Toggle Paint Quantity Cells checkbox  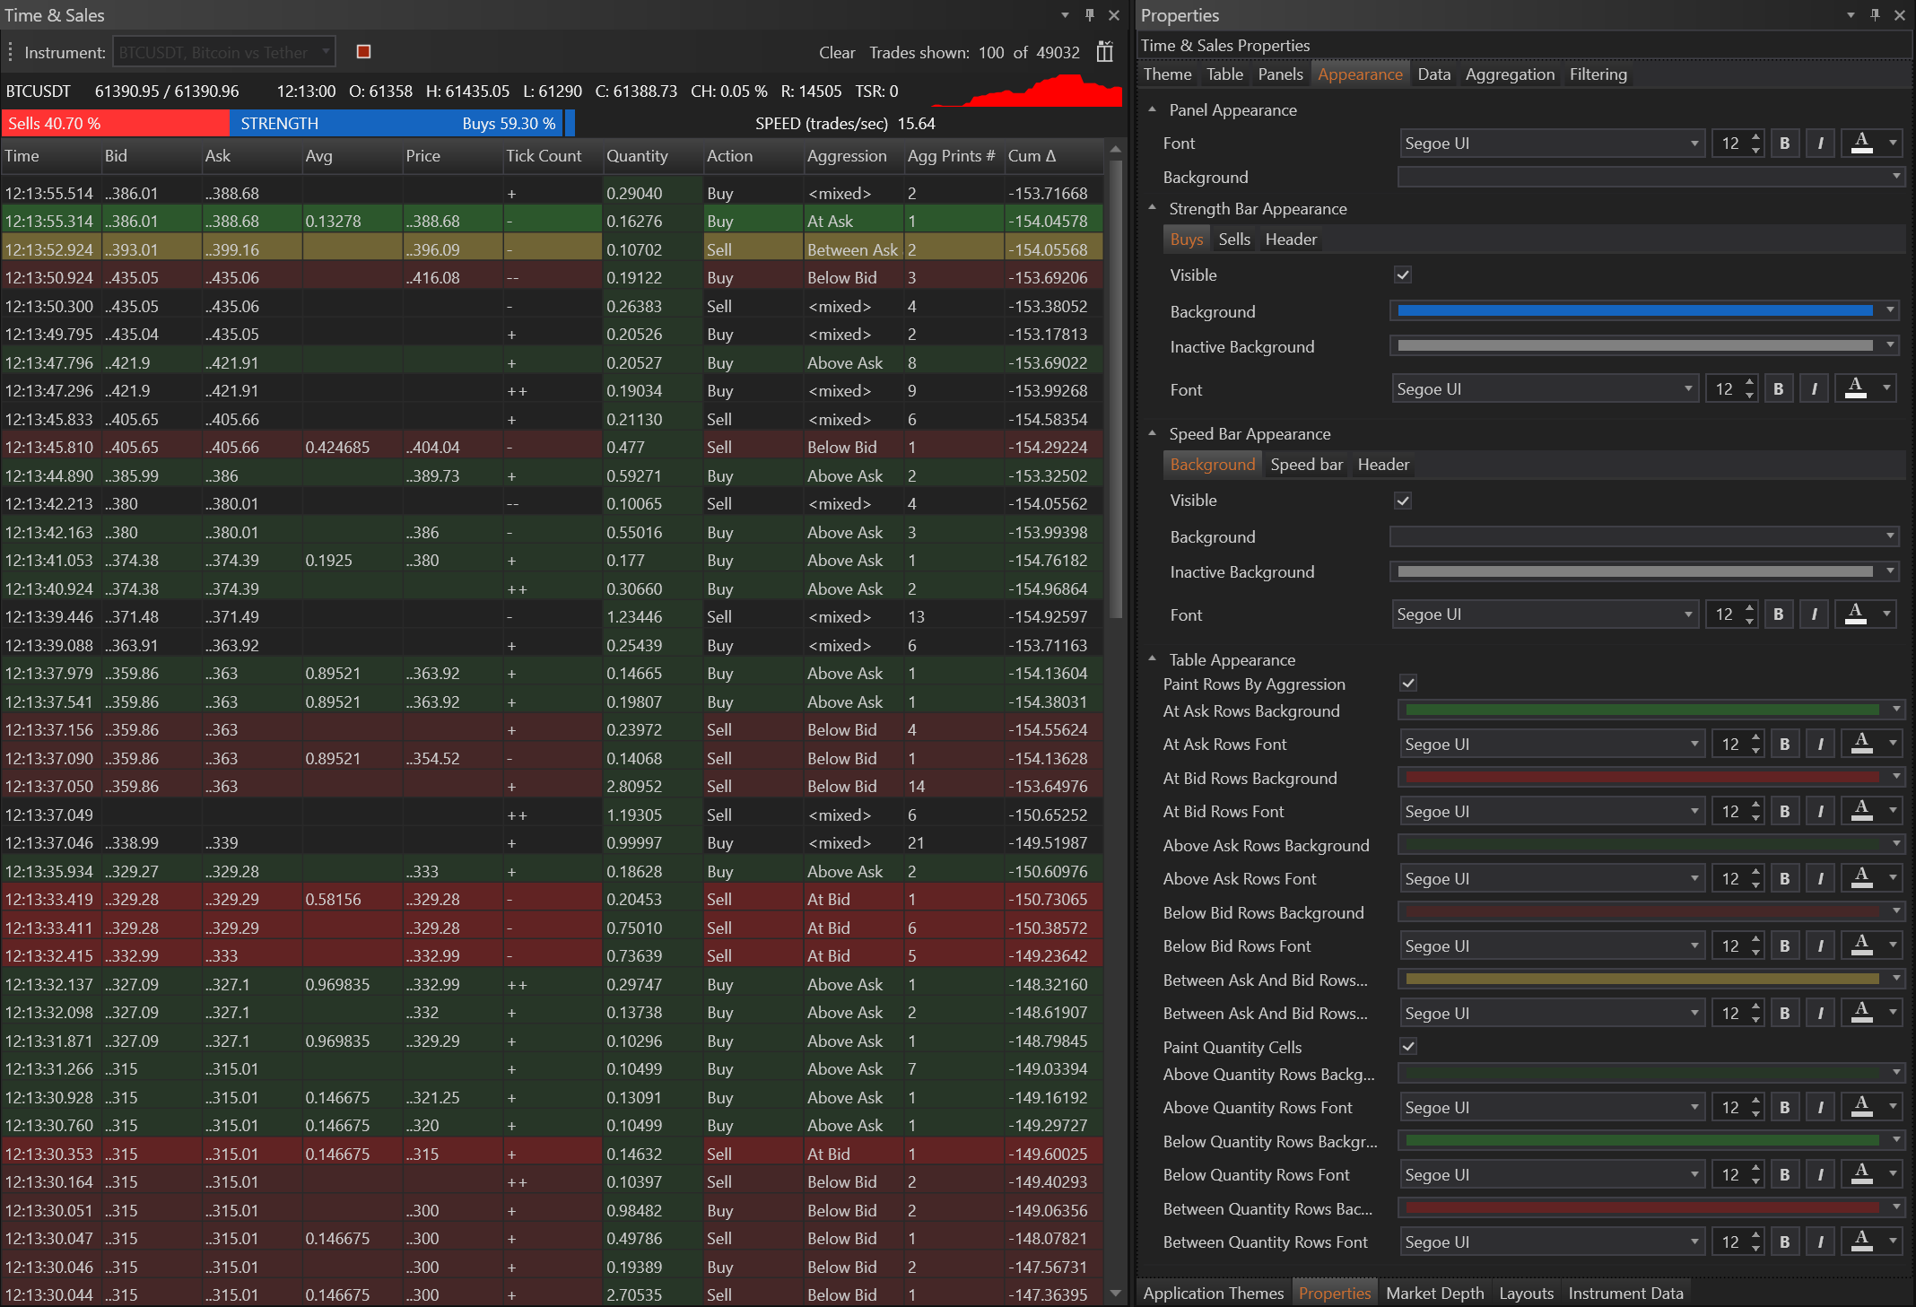(1408, 1047)
